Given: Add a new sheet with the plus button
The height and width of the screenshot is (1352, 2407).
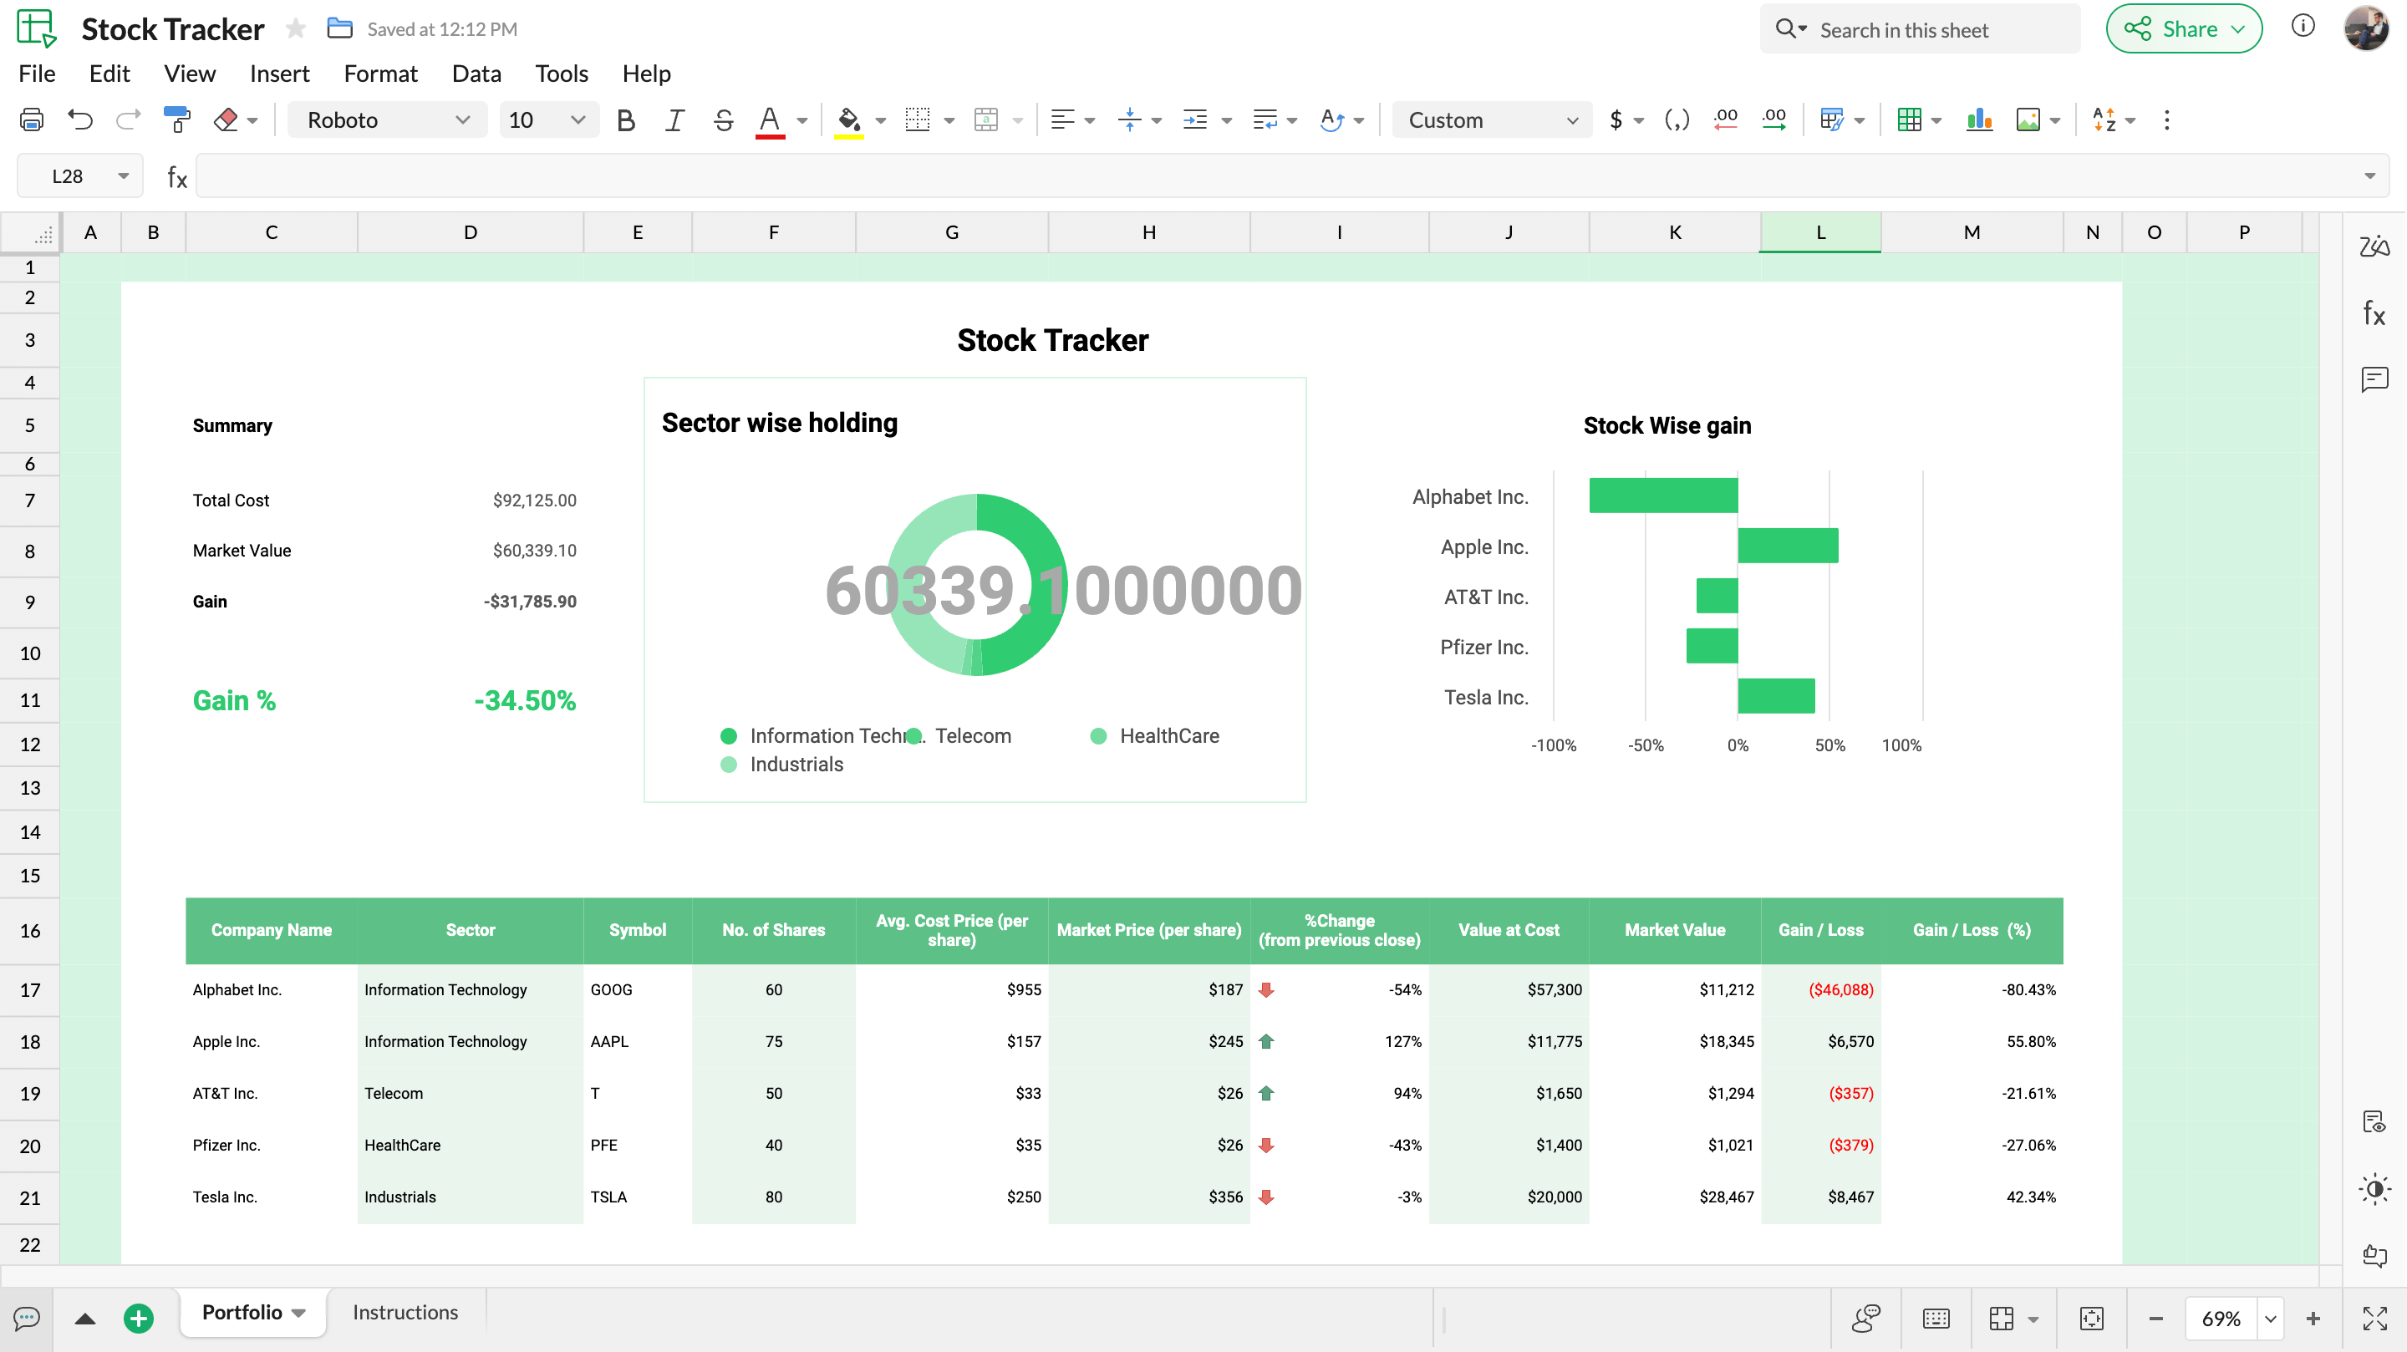Looking at the screenshot, I should (140, 1318).
